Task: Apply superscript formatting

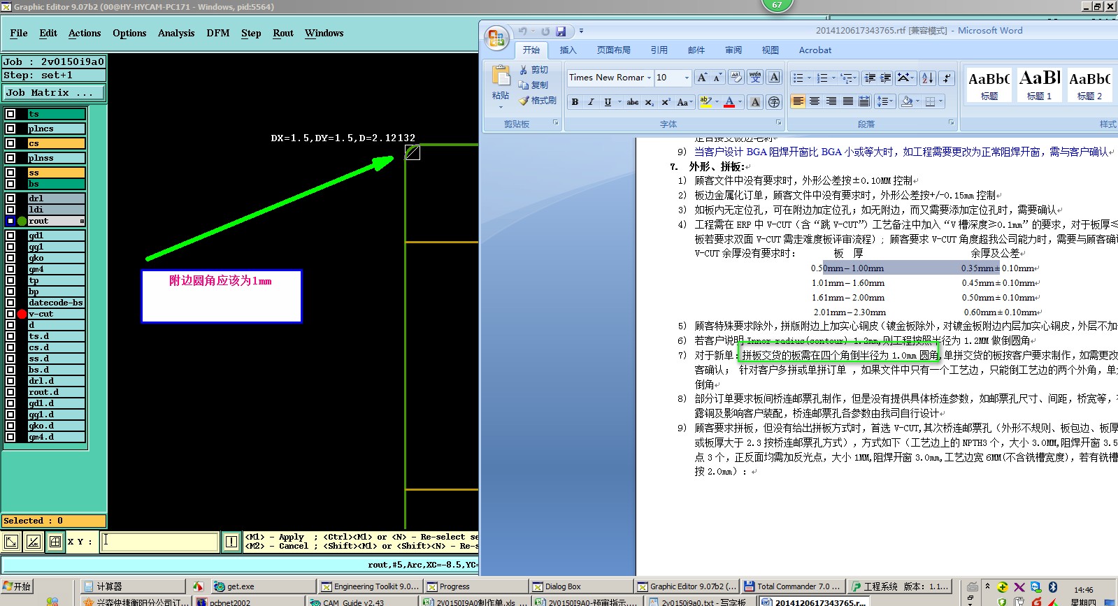Action: tap(666, 102)
